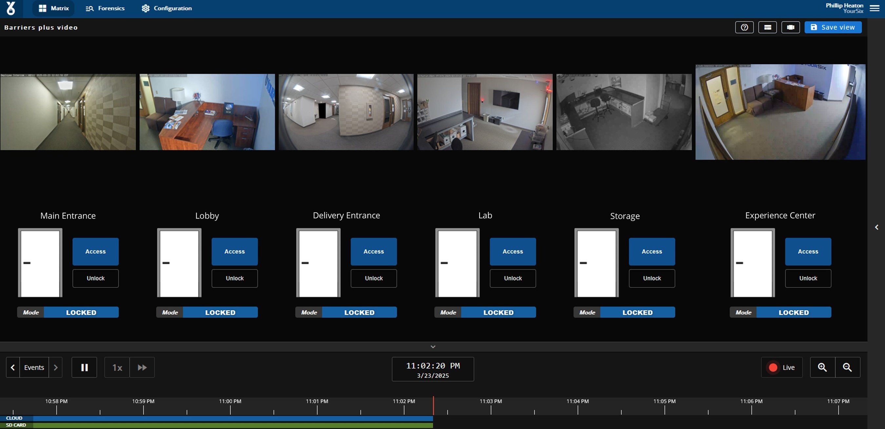This screenshot has width=885, height=429.
Task: Open the Forensics tab
Action: (x=105, y=8)
